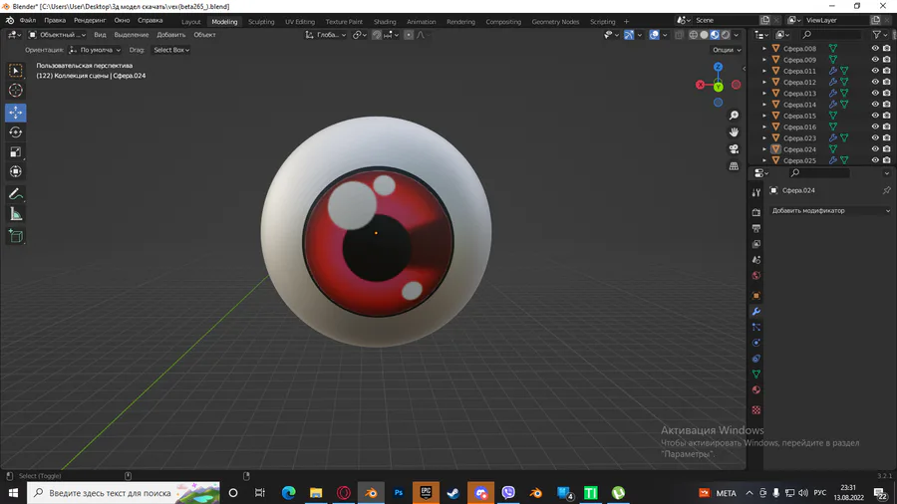This screenshot has width=897, height=504.
Task: Open Steam from the taskbar
Action: [x=453, y=493]
